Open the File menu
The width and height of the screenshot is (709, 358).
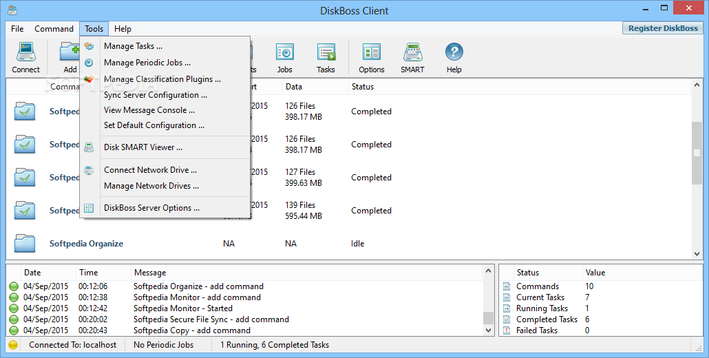pos(17,28)
